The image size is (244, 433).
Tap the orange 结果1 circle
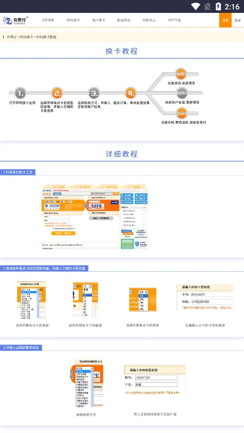point(181,74)
